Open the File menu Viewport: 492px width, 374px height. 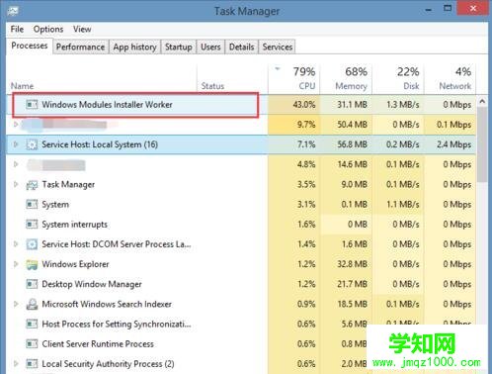pos(17,30)
